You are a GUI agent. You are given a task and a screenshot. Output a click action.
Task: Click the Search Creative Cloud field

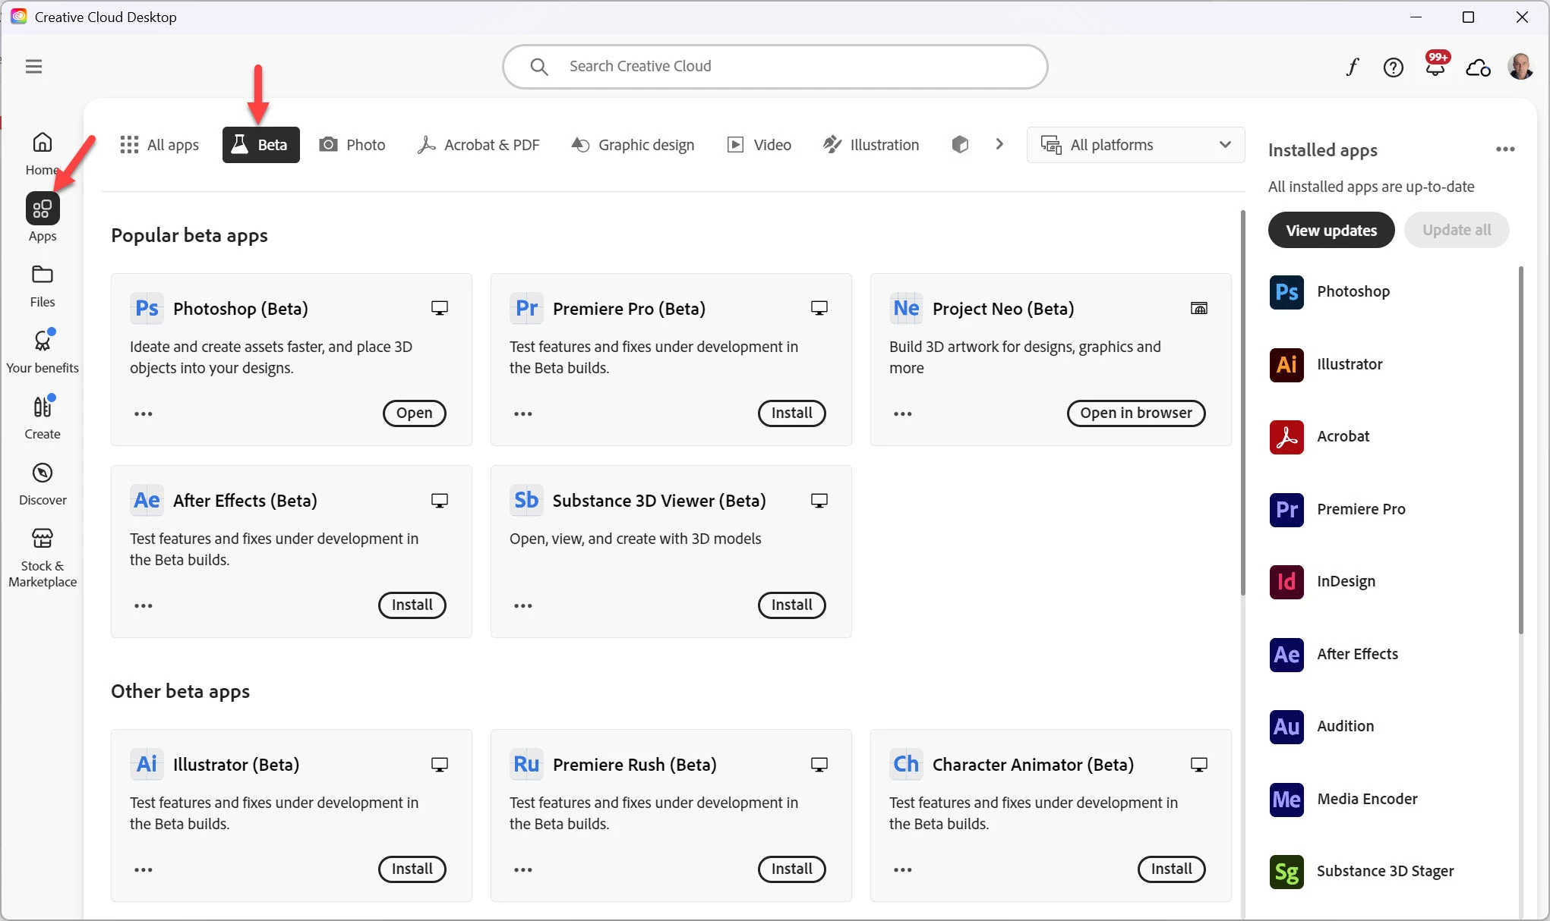pyautogui.click(x=775, y=67)
